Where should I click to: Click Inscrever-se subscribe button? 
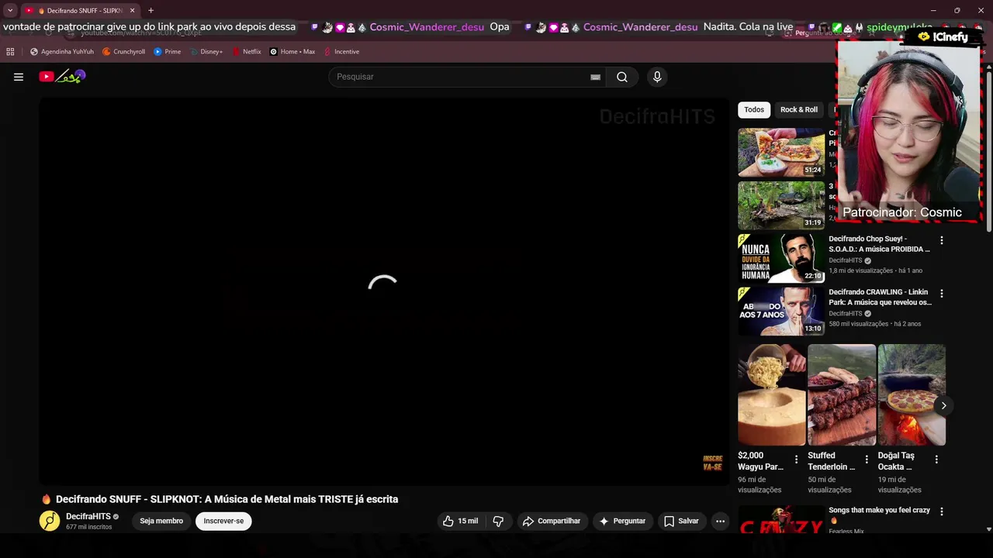pyautogui.click(x=223, y=521)
